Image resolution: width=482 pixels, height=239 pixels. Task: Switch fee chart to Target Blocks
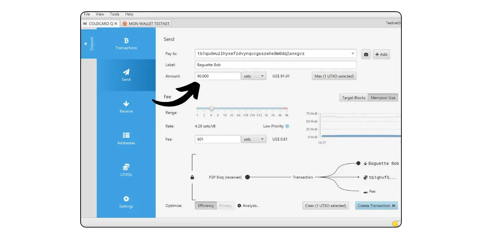[353, 97]
